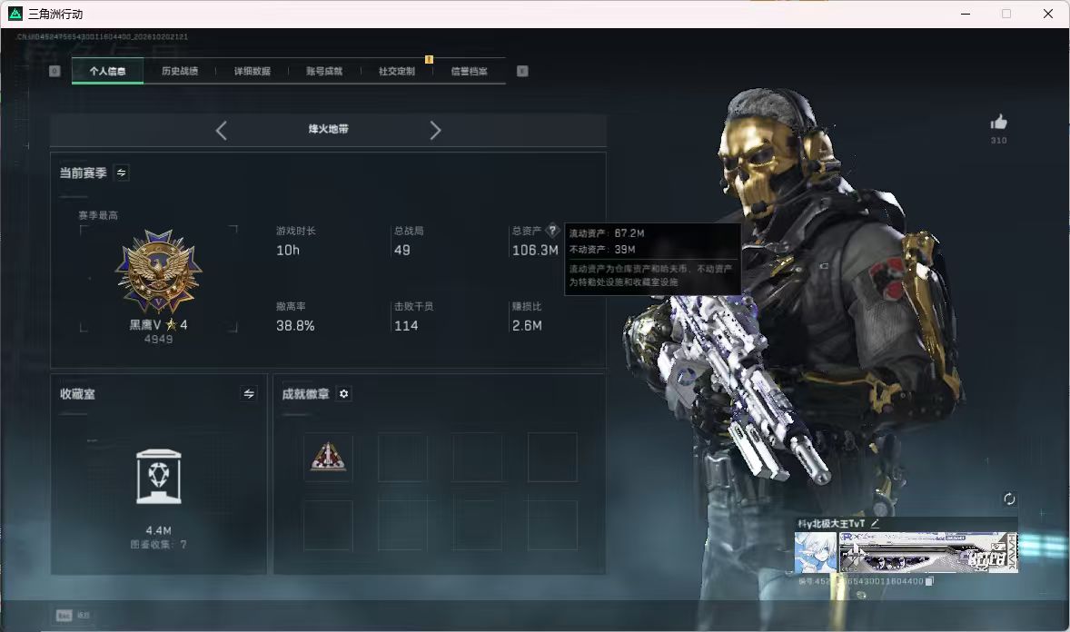Image resolution: width=1070 pixels, height=632 pixels.
Task: Click the 收藏室 display case icon
Action: (158, 477)
